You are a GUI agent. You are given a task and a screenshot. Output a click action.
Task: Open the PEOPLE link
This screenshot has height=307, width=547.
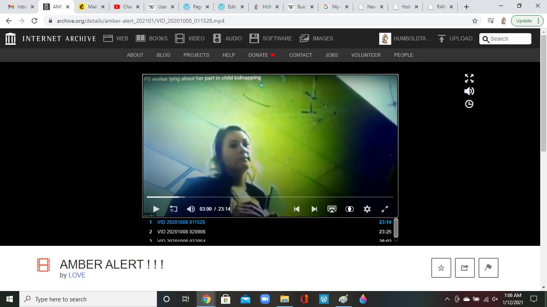coord(403,55)
